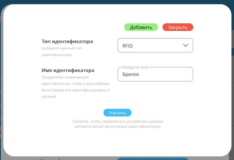
Task: Click the selected RFID value text
Action: [127, 46]
